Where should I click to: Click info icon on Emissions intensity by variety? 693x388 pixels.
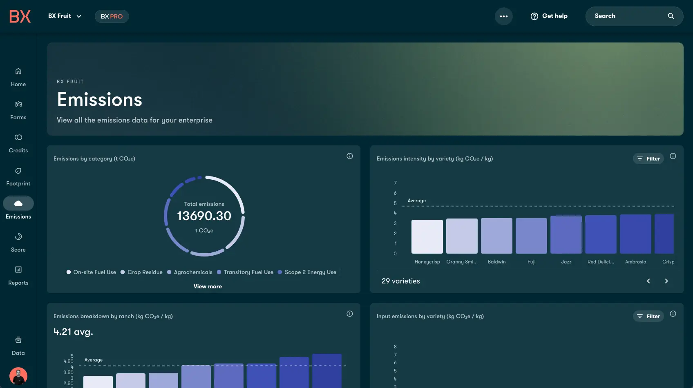point(673,156)
